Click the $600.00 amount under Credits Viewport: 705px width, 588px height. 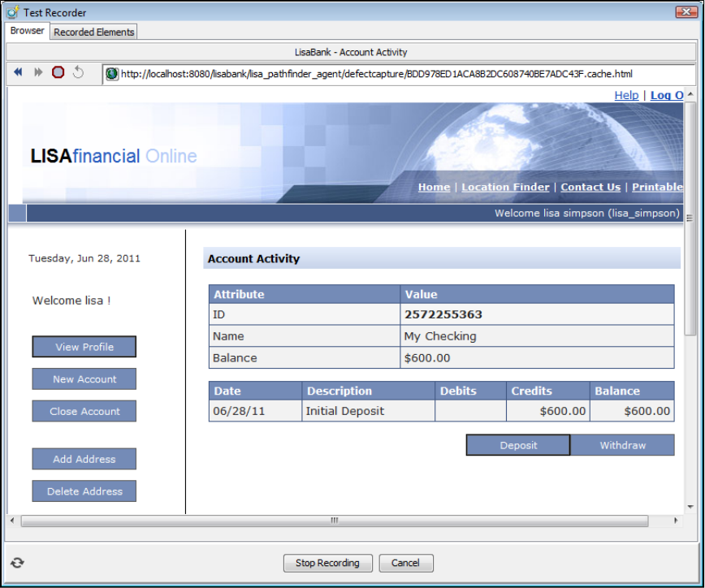[x=563, y=411]
